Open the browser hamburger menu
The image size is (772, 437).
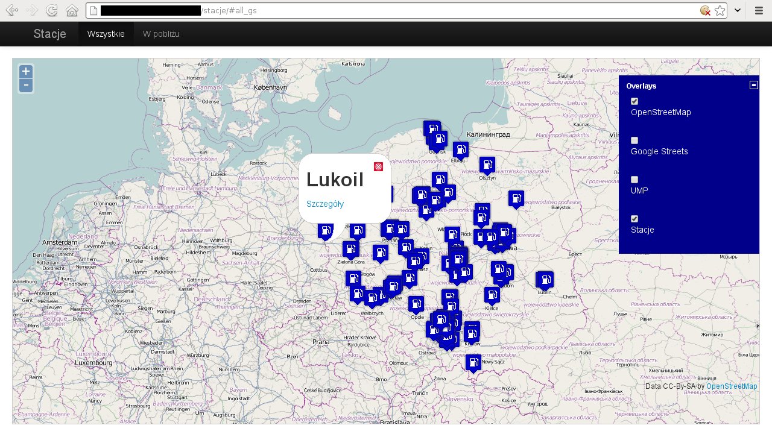[759, 10]
